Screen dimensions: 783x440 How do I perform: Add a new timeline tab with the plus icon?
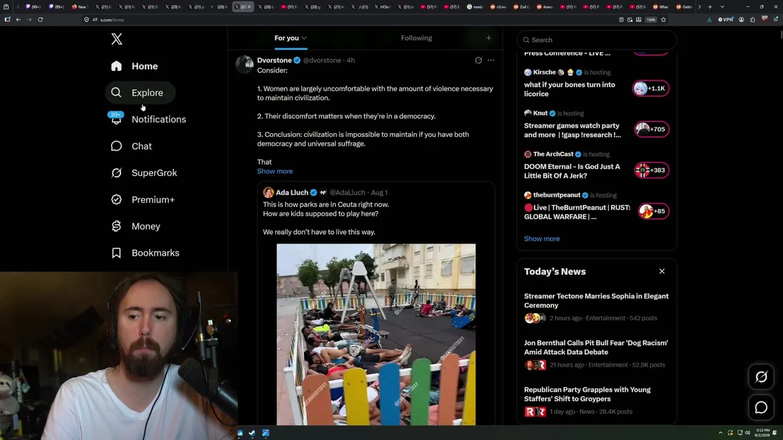[488, 38]
